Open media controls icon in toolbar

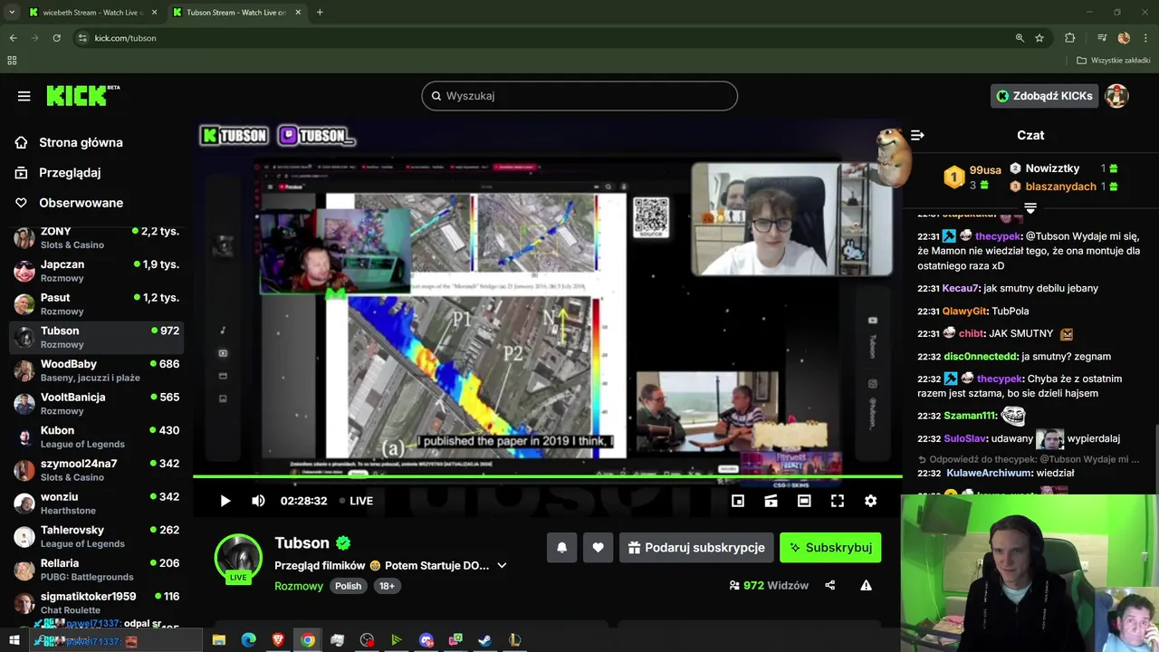(x=1102, y=38)
